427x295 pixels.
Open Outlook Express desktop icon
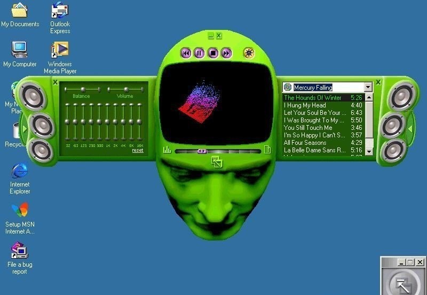60,18
